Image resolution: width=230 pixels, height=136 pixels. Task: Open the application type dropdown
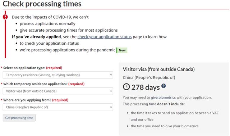point(58,75)
